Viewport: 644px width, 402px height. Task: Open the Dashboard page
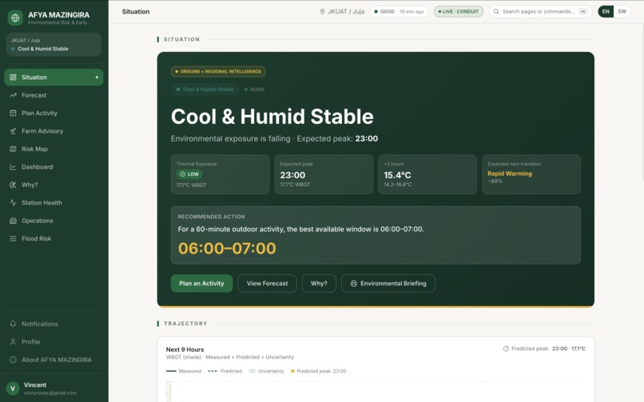54,167
